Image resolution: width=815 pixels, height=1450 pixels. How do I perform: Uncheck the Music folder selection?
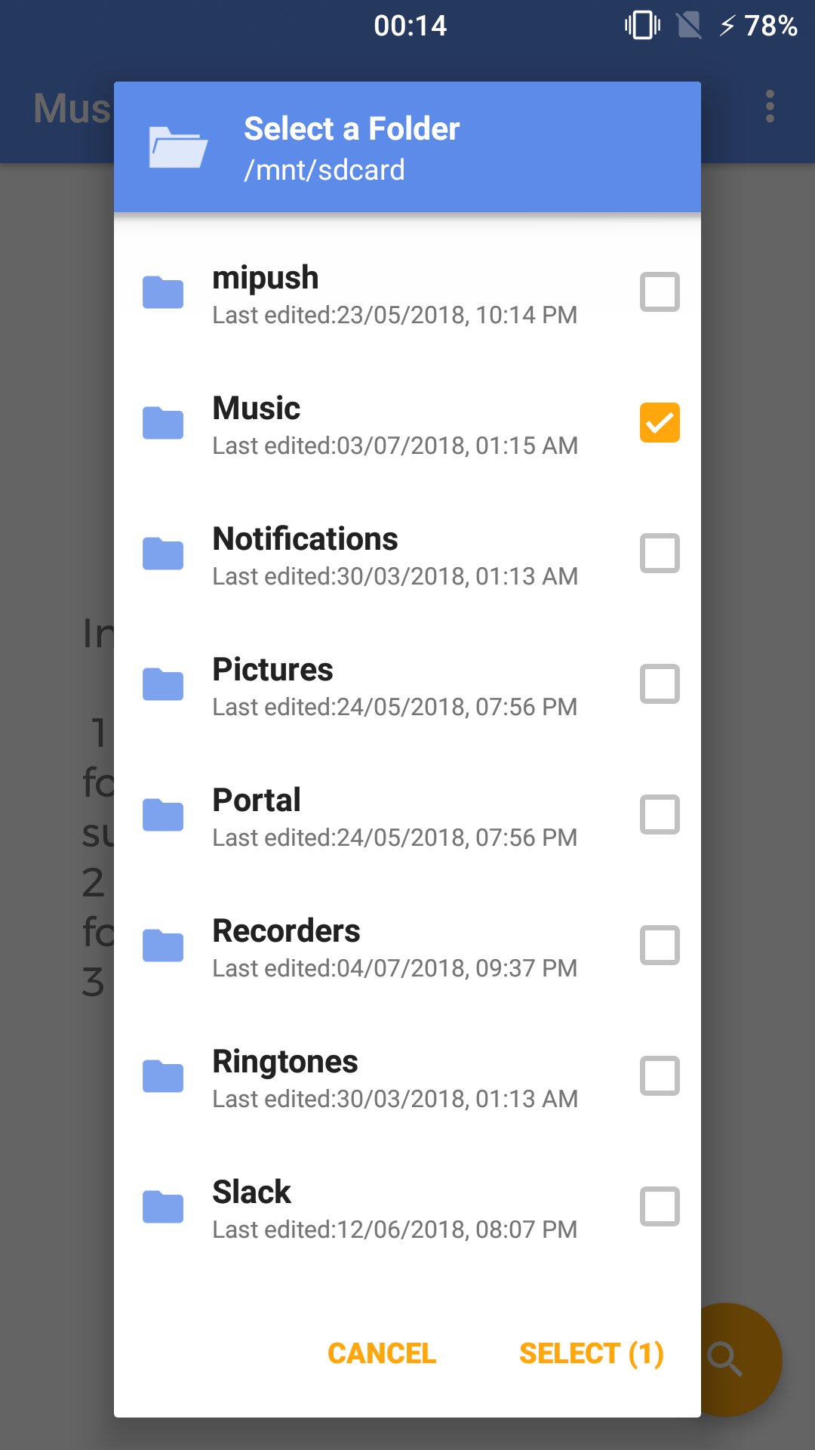pyautogui.click(x=660, y=422)
